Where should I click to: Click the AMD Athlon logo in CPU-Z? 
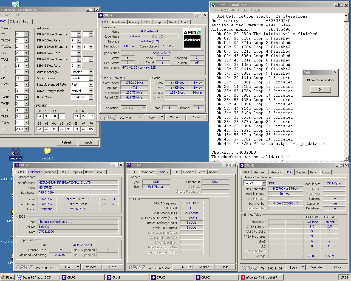click(x=192, y=39)
